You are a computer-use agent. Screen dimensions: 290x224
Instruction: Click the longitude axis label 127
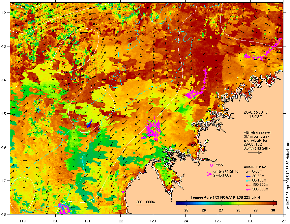click(283, 221)
